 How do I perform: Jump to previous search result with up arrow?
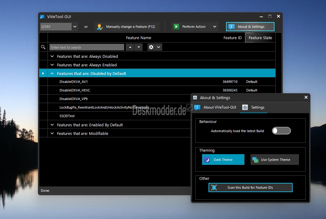click(x=130, y=47)
